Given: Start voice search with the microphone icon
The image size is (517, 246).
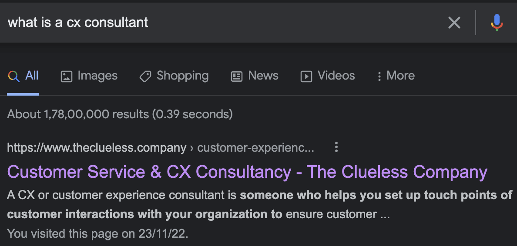Looking at the screenshot, I should [x=497, y=23].
